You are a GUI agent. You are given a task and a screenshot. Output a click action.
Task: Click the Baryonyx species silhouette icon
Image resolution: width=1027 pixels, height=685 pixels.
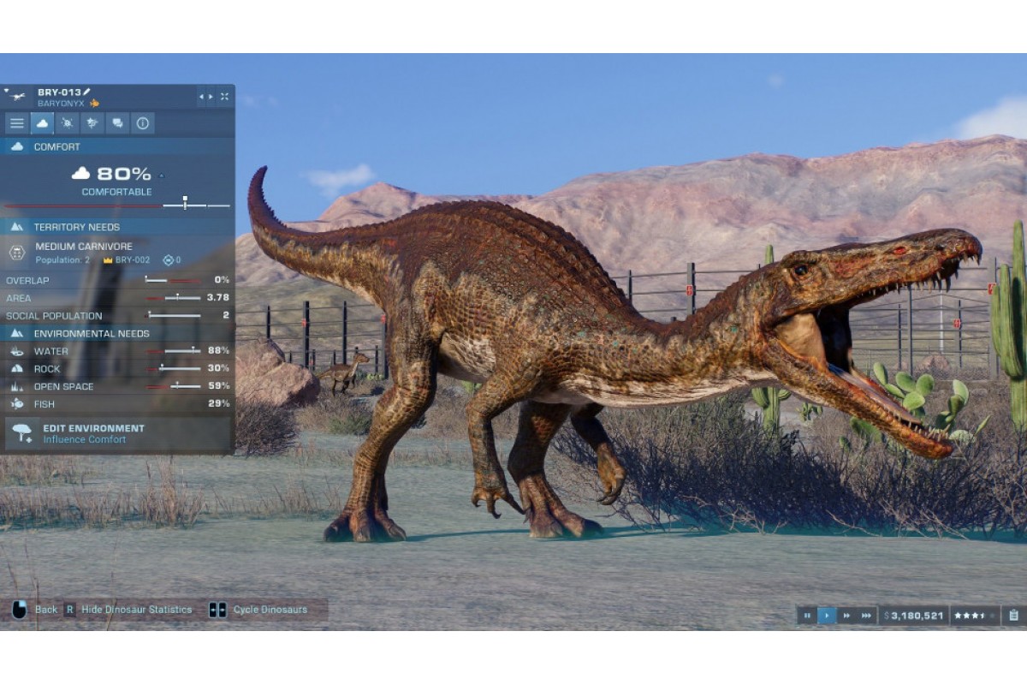pos(17,97)
